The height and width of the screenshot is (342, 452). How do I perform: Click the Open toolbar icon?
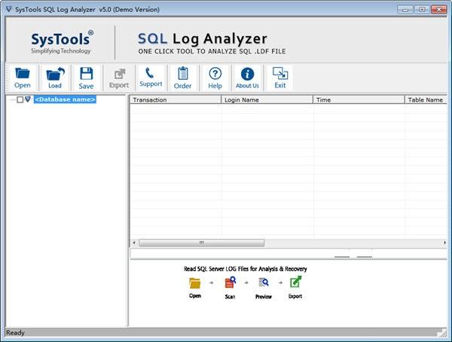pyautogui.click(x=23, y=78)
